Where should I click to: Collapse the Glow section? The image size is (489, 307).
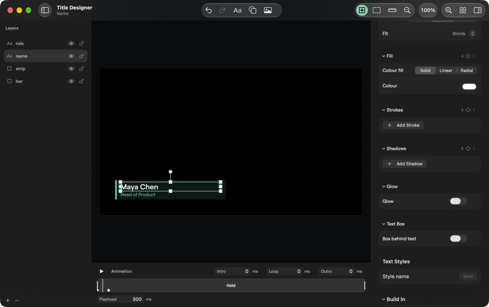click(x=384, y=187)
